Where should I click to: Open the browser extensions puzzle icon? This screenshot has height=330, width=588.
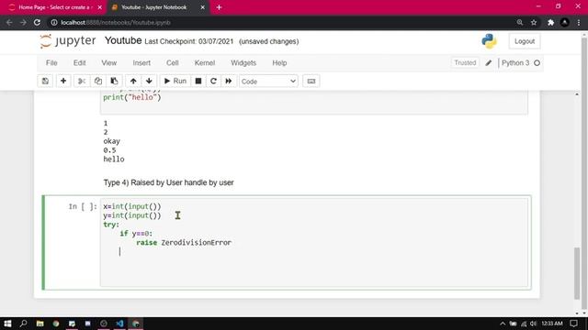tap(550, 22)
